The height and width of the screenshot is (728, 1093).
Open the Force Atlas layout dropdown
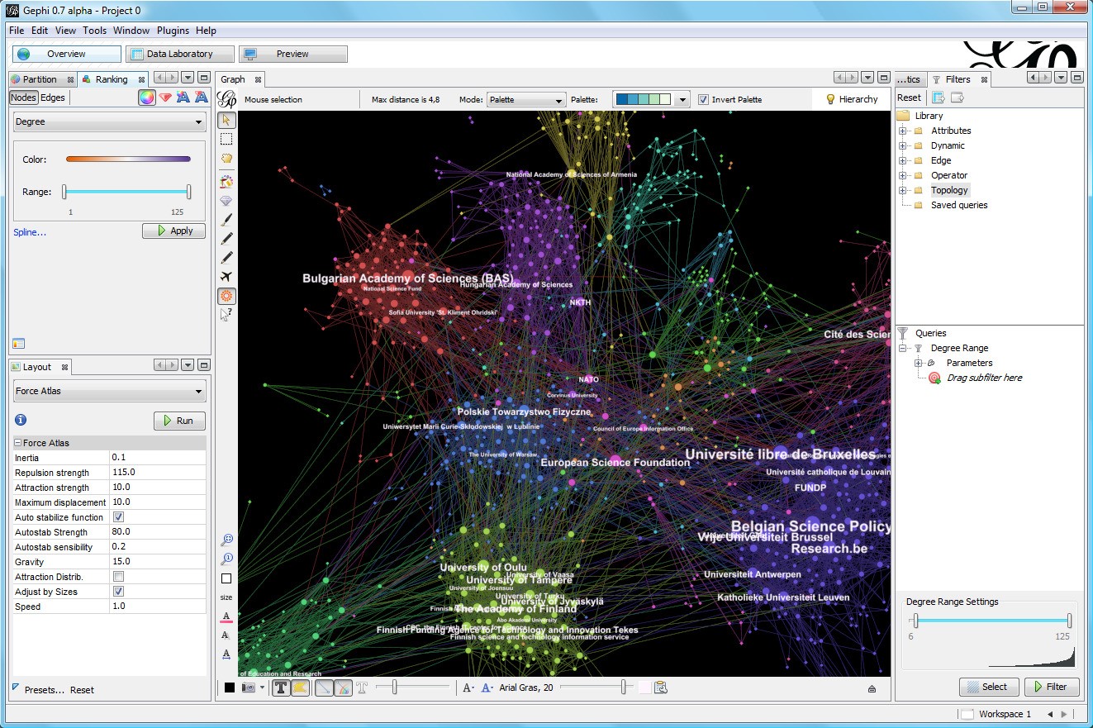click(110, 392)
